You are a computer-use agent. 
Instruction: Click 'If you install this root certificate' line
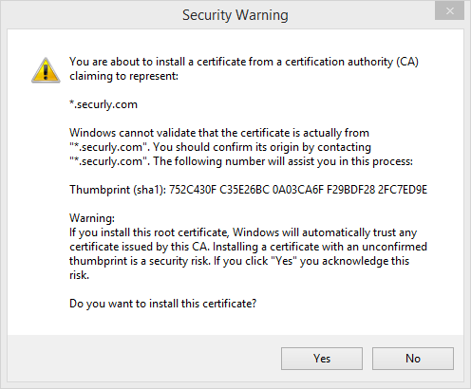(x=149, y=232)
